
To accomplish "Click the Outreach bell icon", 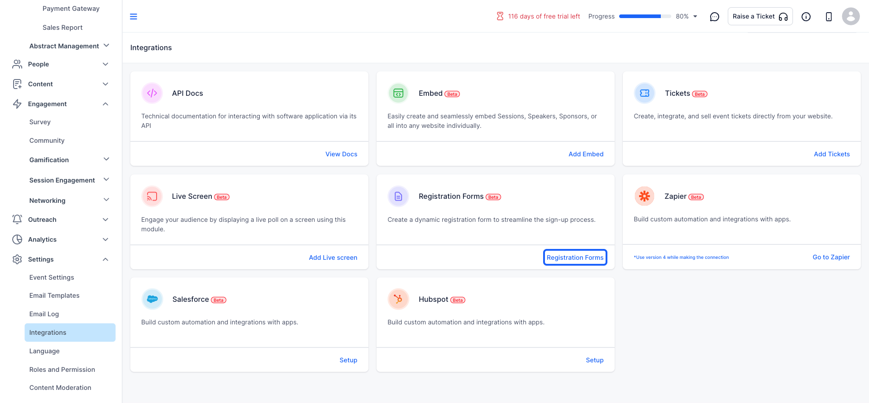I will pos(17,220).
